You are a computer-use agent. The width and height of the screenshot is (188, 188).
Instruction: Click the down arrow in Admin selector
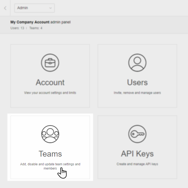point(51,8)
